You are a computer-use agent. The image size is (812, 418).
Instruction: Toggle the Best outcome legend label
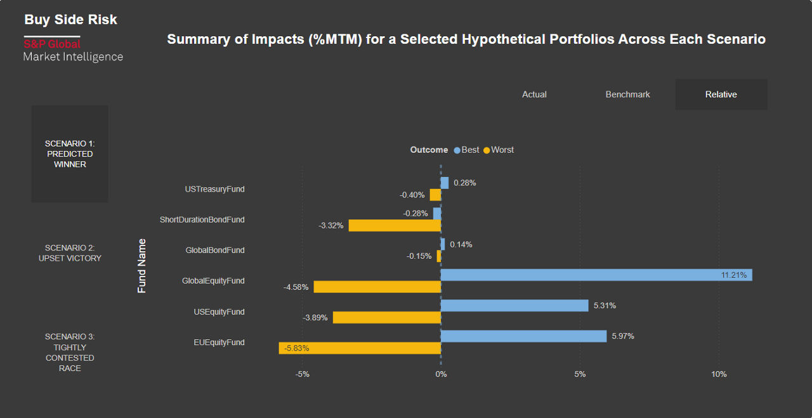[x=471, y=150]
